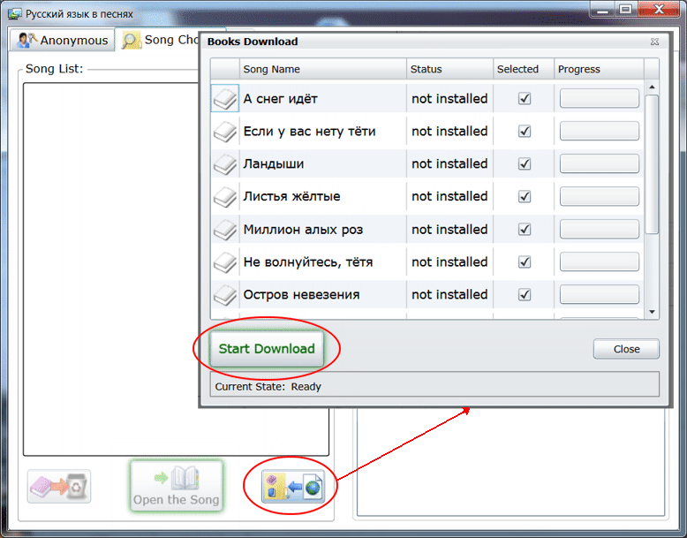Click the scroll up arrow of song table
Image resolution: width=687 pixels, height=538 pixels.
tap(652, 87)
